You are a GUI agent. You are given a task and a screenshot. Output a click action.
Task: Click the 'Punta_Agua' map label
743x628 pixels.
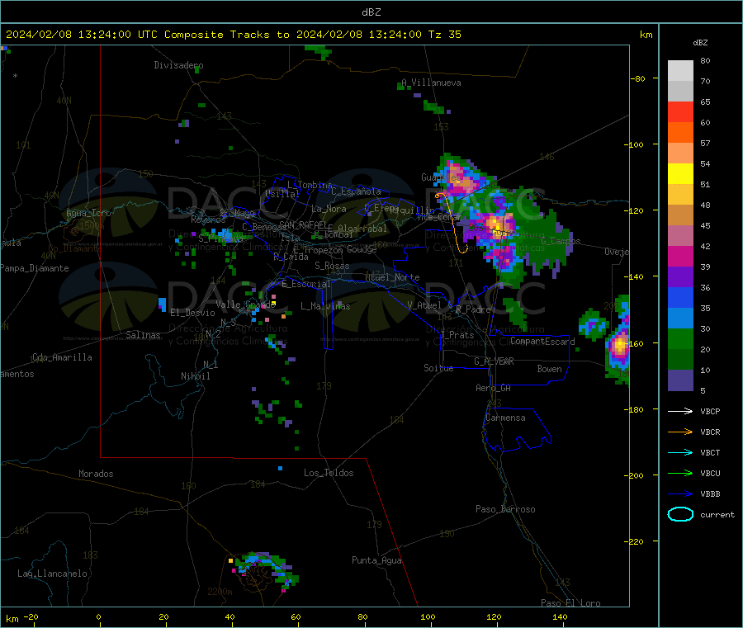click(376, 560)
